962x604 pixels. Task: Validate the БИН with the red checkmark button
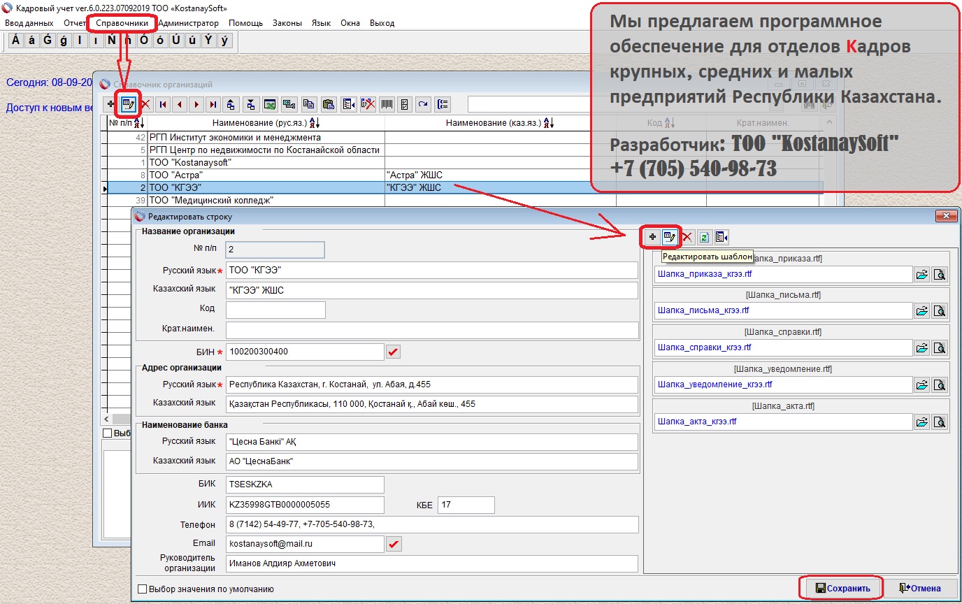[x=394, y=352]
